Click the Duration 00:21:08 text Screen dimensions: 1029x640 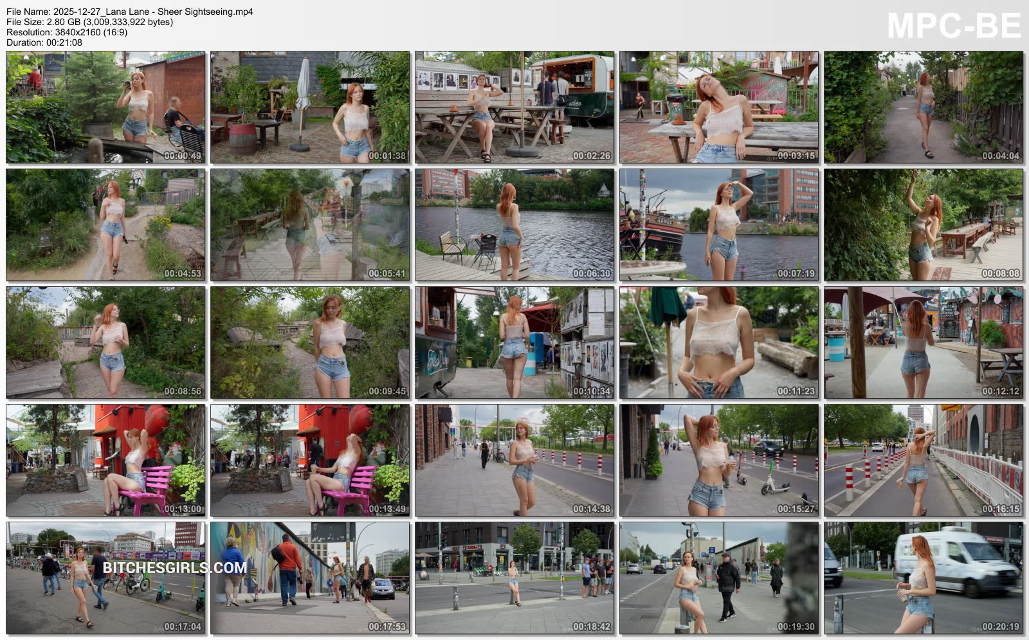point(44,42)
